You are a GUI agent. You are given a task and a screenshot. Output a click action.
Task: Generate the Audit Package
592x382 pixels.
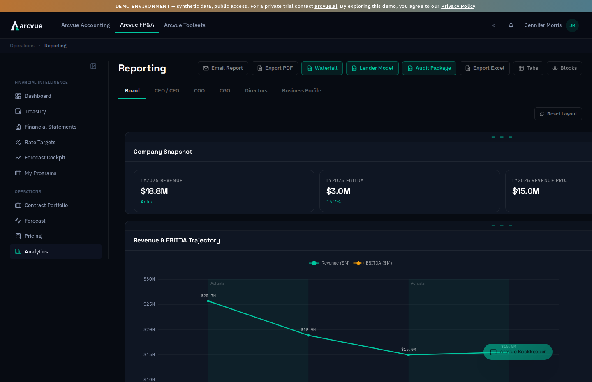point(429,68)
